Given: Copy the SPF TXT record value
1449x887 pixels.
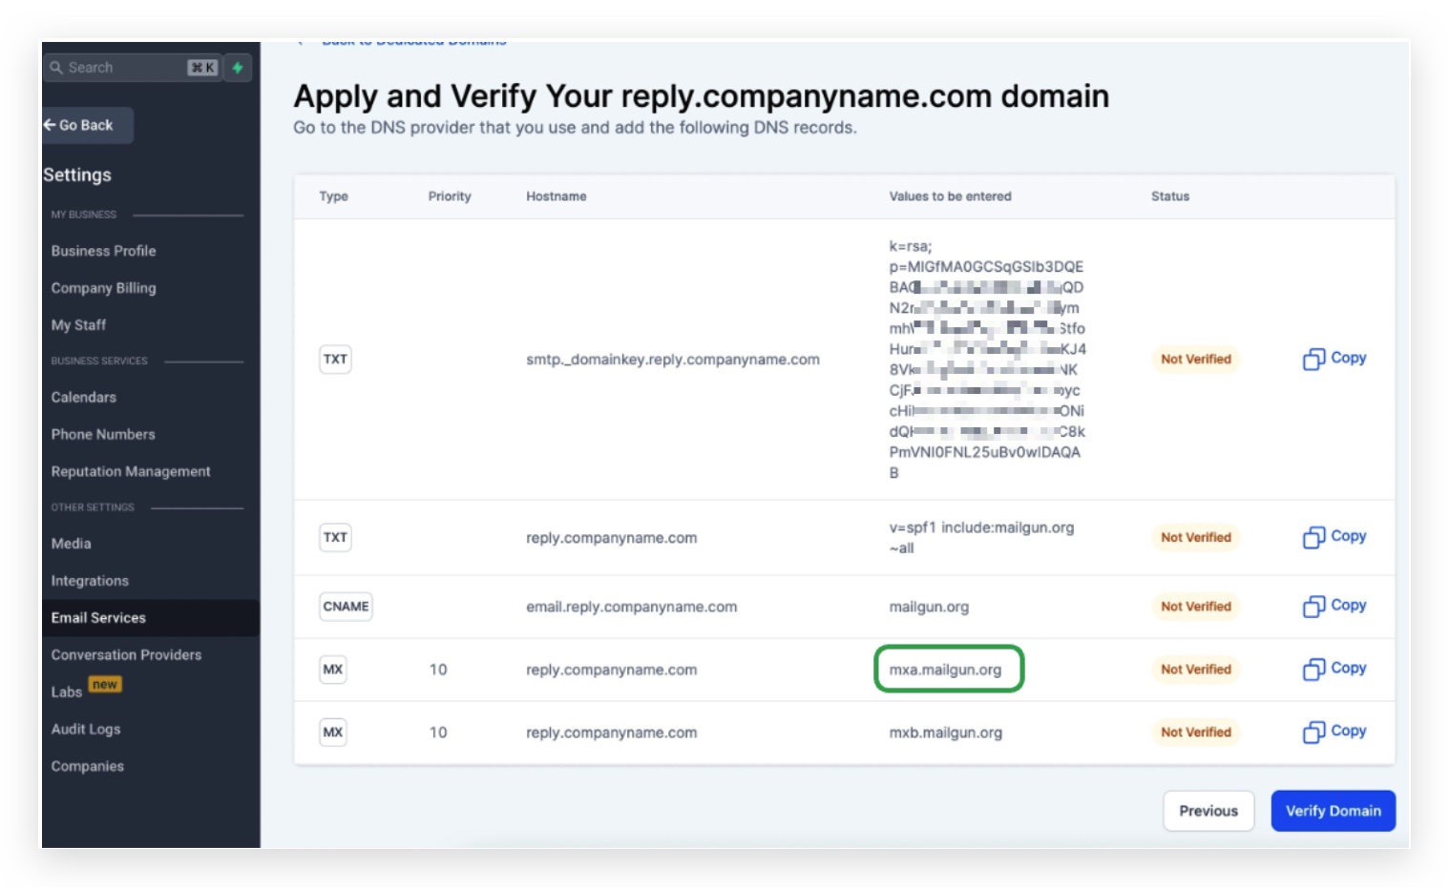Looking at the screenshot, I should pos(1334,537).
